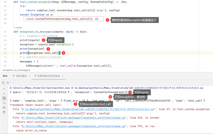This screenshot has width=213, height=134.
Task: Click gutter line number 46
Action: (5, 53)
